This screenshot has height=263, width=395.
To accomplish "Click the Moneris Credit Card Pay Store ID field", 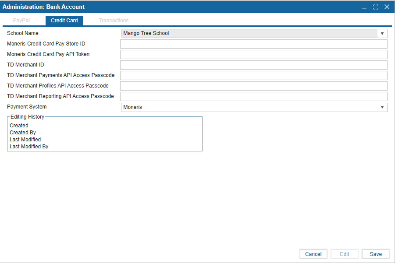I will point(253,44).
